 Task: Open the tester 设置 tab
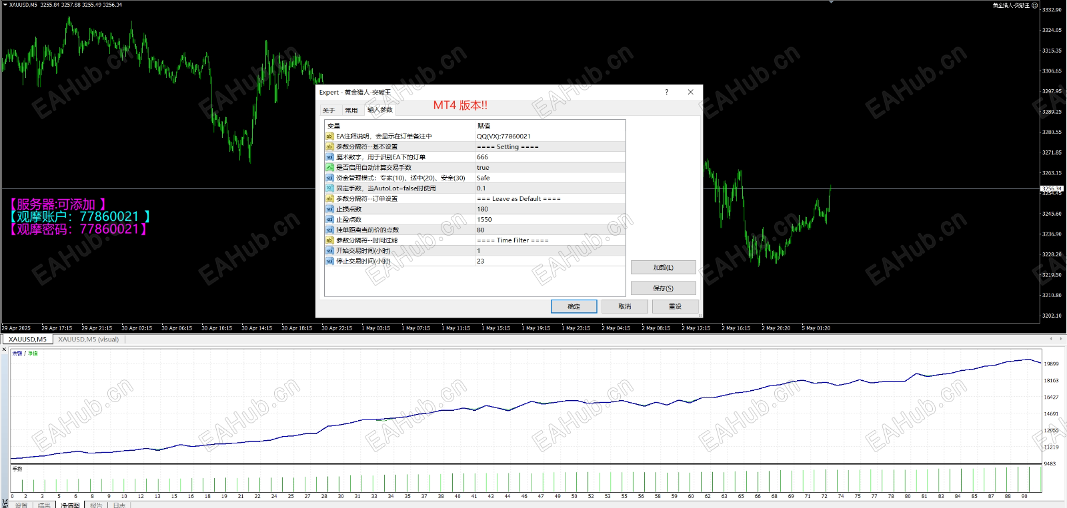[x=21, y=505]
